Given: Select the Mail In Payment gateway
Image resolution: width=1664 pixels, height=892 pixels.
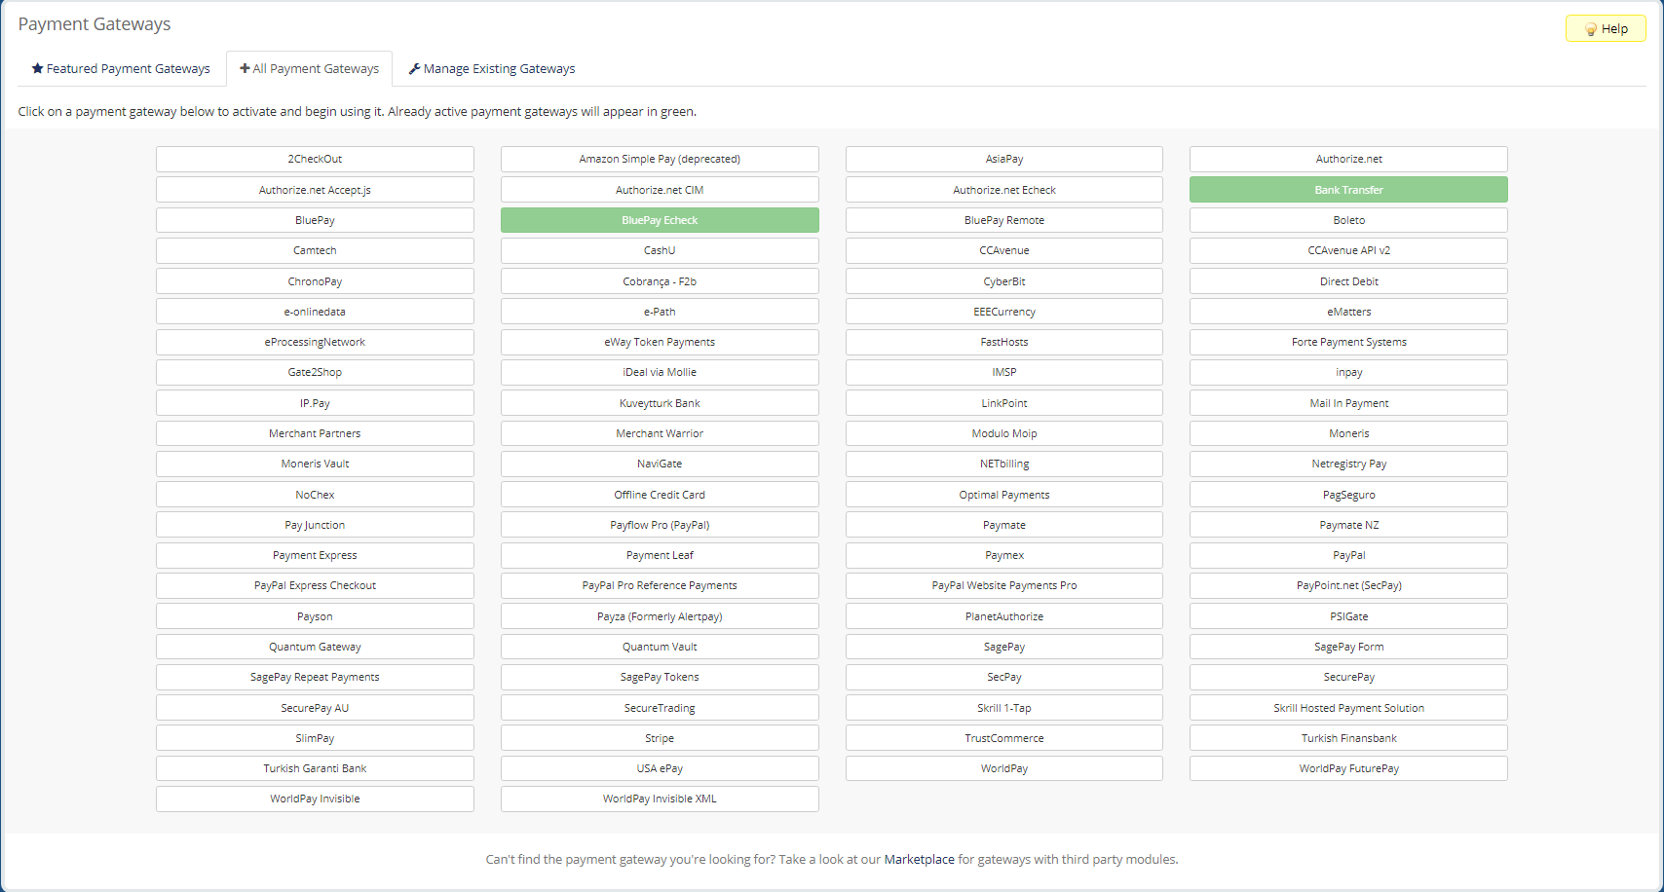Looking at the screenshot, I should [1348, 403].
